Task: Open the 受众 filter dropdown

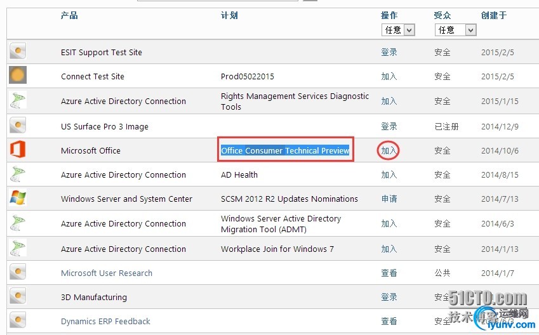Action: point(455,30)
